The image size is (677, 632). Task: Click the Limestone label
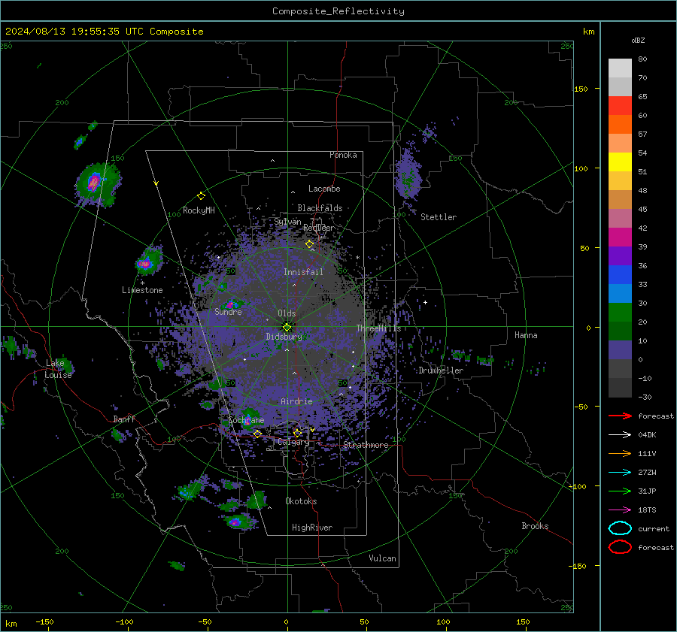click(x=142, y=290)
